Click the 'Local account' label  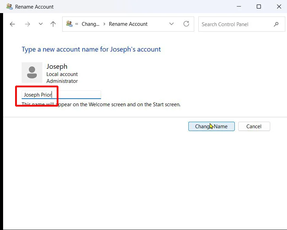62,74
